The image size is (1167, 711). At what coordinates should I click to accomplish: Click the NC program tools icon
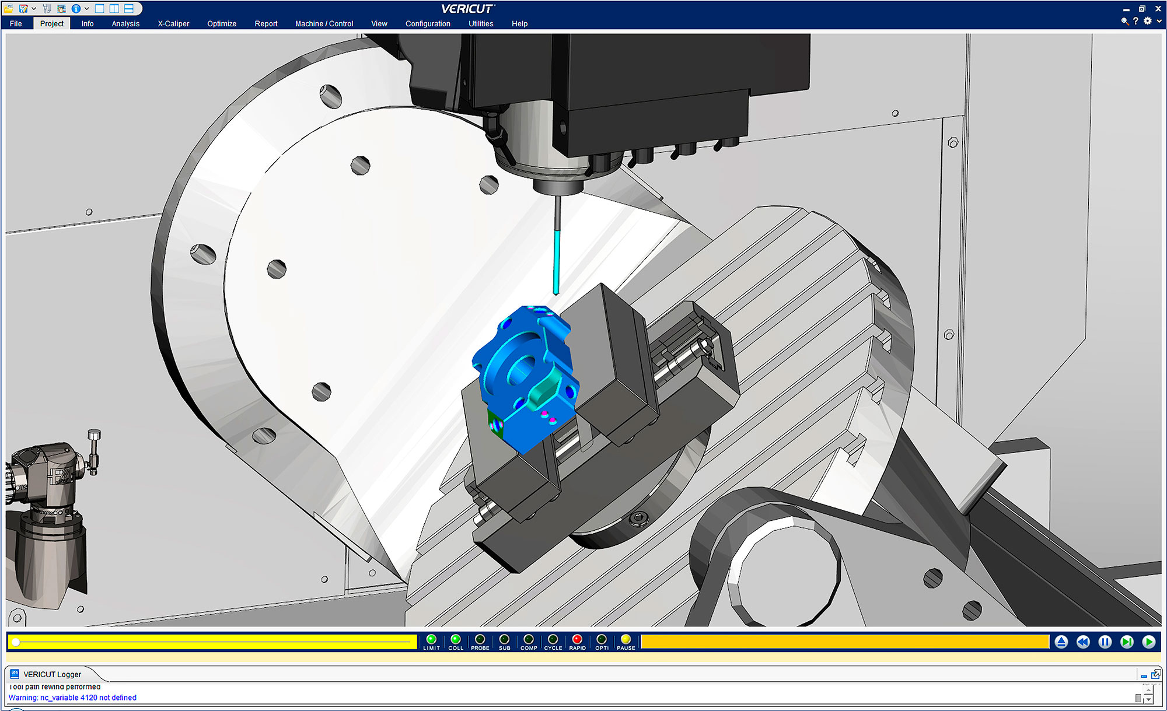(47, 8)
